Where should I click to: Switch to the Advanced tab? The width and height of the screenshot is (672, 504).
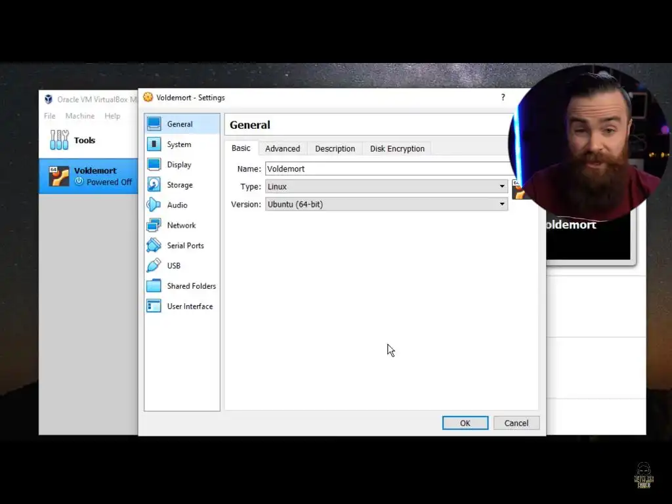[282, 149]
